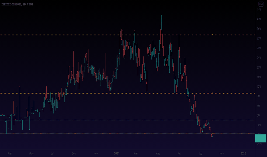Click the Nov label just before 2022
Viewport: 267px width, 157px height.
pyautogui.click(x=221, y=154)
